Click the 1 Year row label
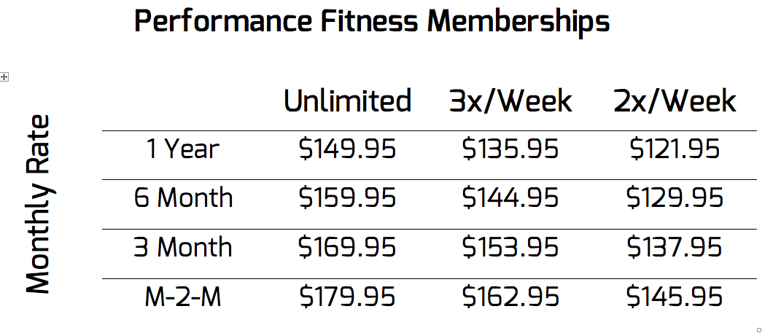The image size is (773, 333). 183,149
